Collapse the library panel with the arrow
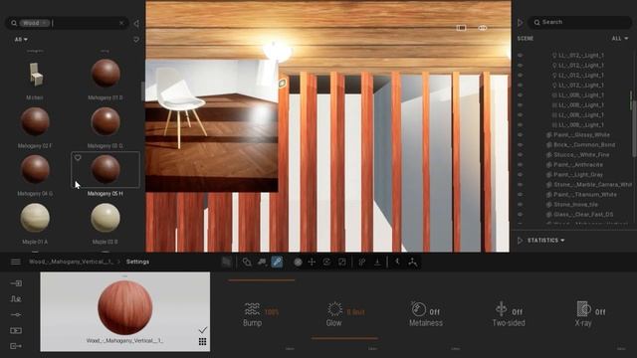The height and width of the screenshot is (358, 637). click(136, 23)
